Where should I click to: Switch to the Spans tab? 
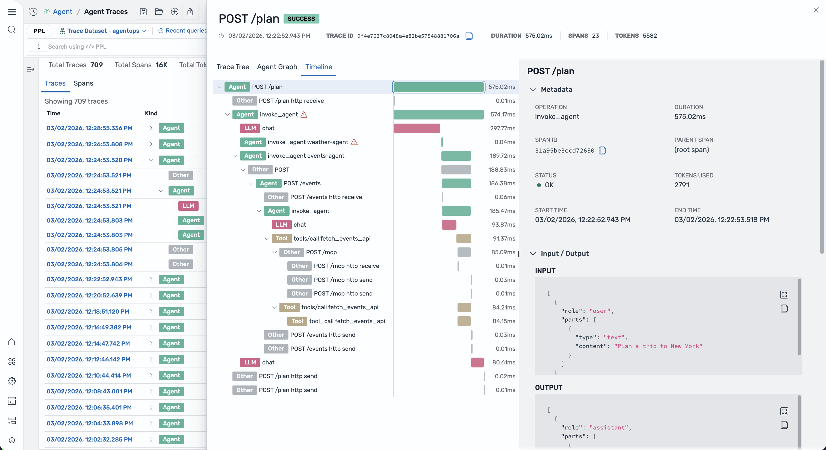click(x=83, y=83)
